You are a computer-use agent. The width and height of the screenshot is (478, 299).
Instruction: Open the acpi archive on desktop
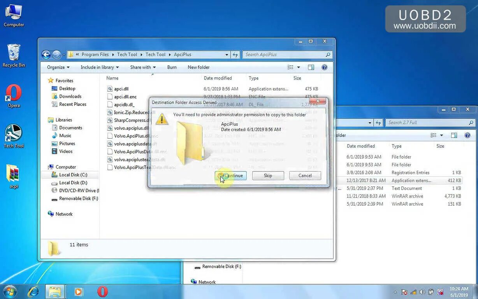click(x=14, y=176)
